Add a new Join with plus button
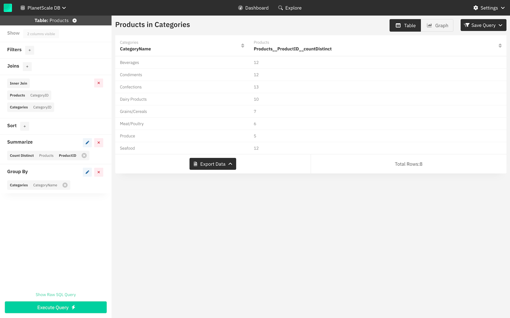510x318 pixels. 27,66
